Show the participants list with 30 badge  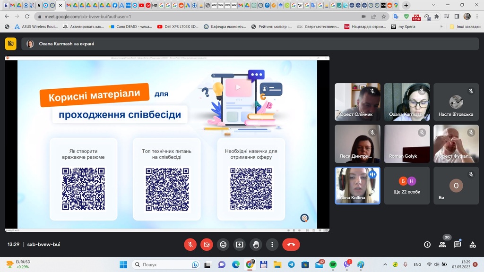pos(442,245)
